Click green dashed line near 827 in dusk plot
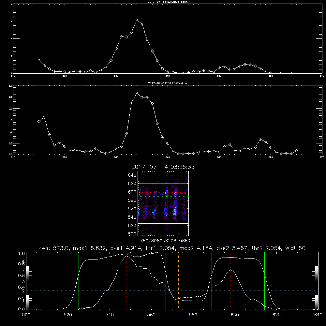Viewport: 326px width, 326px height. [x=104, y=120]
